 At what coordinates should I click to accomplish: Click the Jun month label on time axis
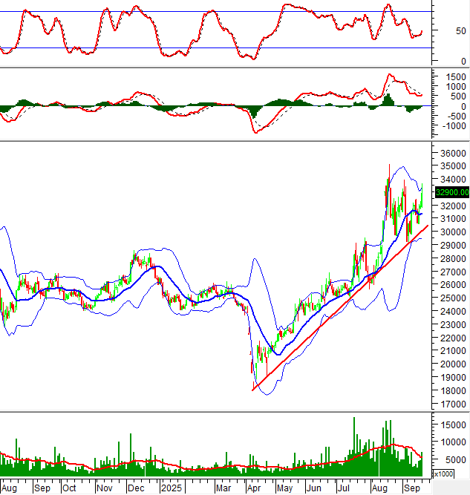[313, 488]
